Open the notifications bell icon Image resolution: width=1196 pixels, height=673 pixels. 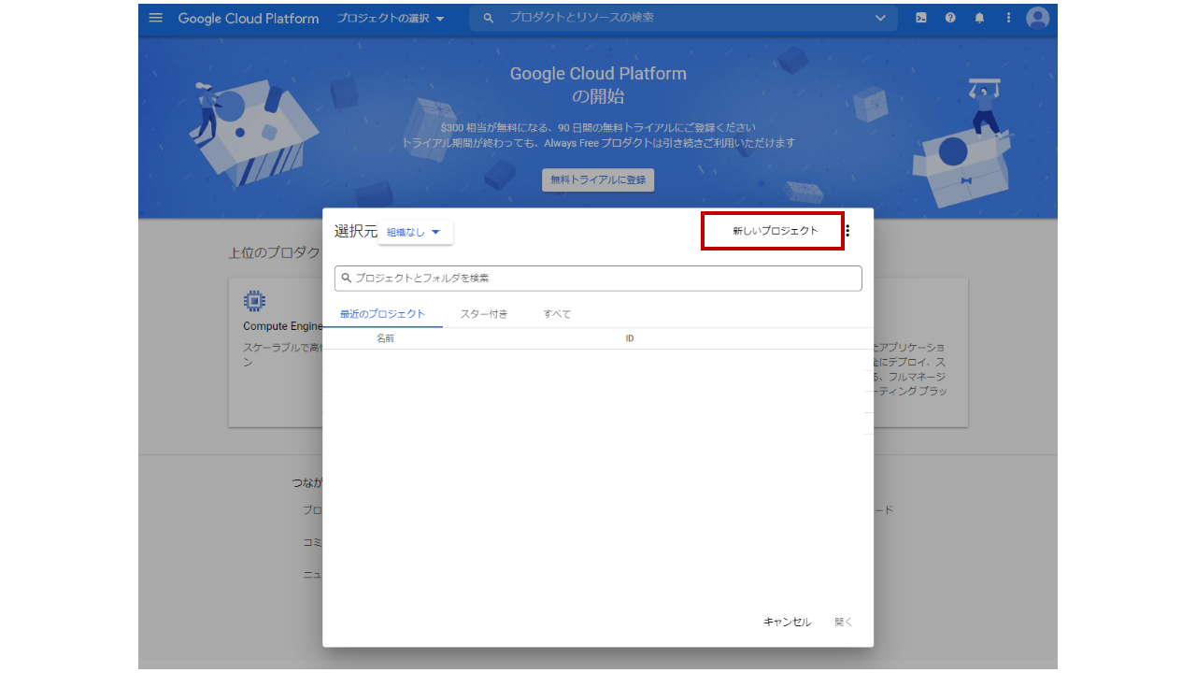(979, 18)
